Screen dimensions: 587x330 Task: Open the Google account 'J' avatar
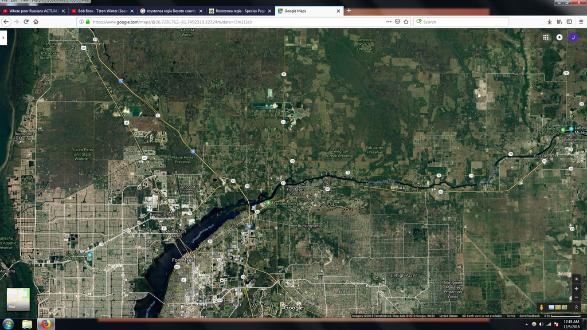(x=573, y=37)
